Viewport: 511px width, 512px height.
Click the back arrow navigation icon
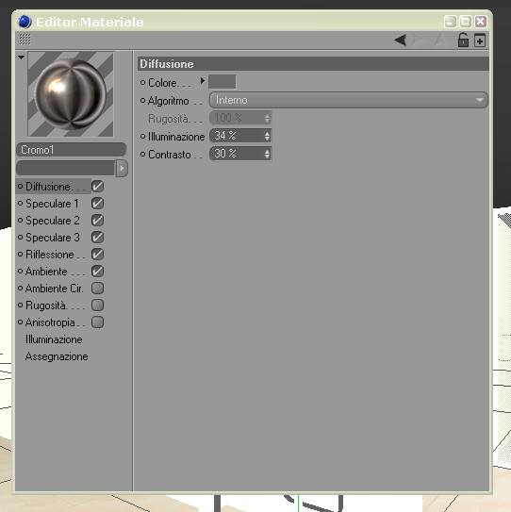pyautogui.click(x=401, y=40)
